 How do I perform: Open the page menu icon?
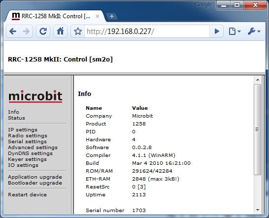pos(235,31)
